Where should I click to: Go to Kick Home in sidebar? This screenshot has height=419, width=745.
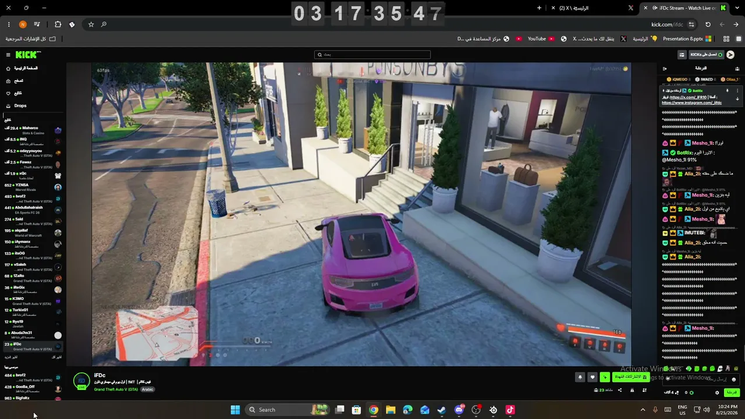tap(23, 68)
